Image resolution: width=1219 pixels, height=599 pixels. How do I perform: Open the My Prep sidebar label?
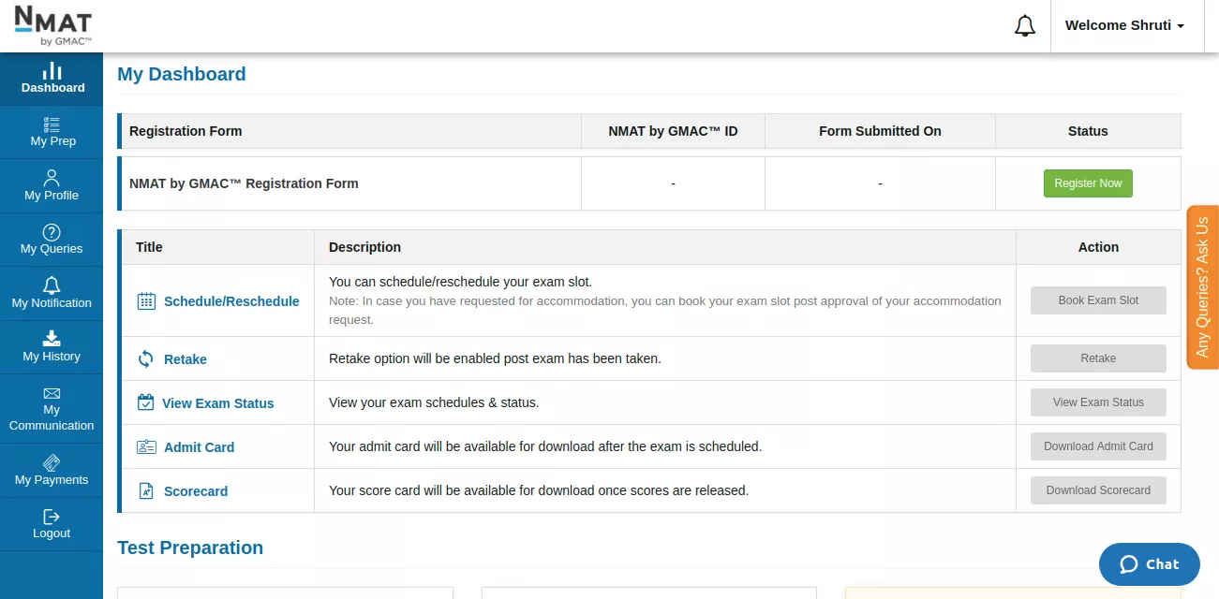(53, 141)
